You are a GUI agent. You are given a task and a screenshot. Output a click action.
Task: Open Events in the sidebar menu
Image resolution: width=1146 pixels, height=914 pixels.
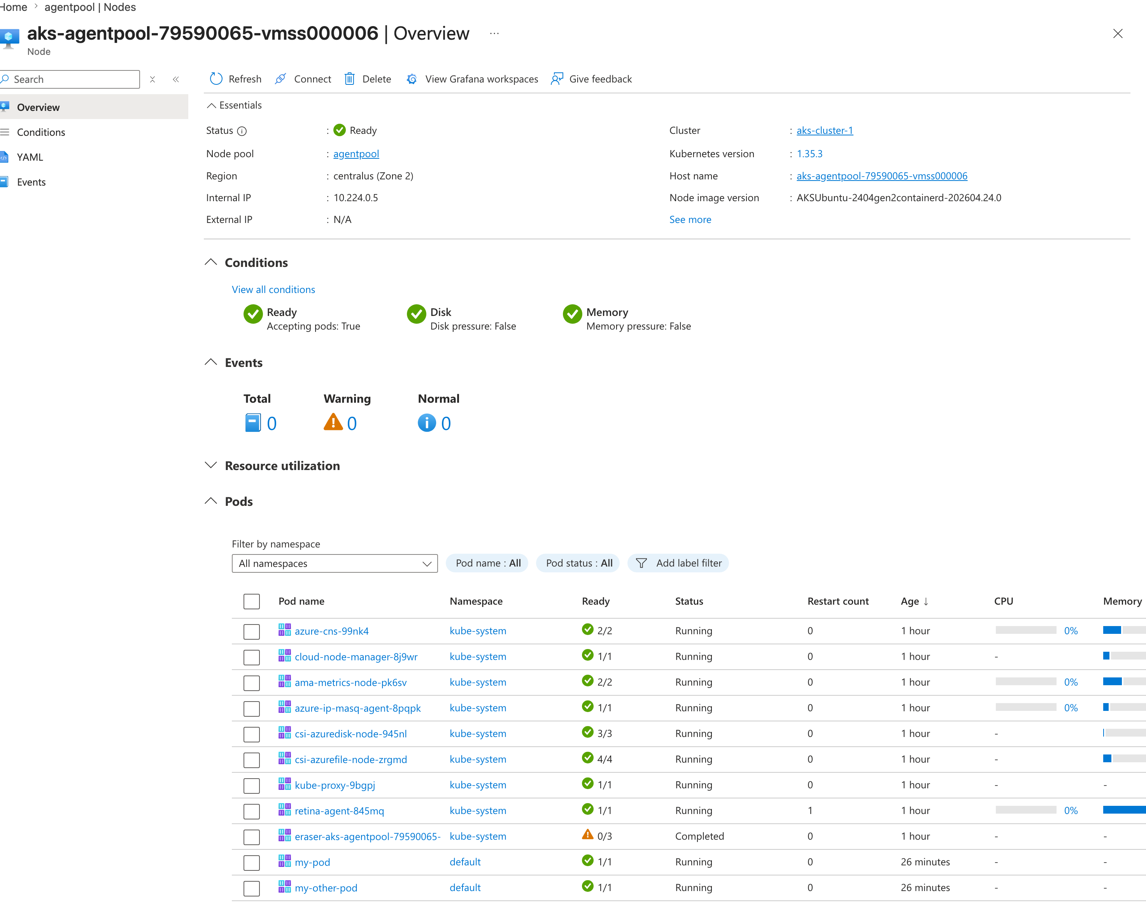[94, 182]
